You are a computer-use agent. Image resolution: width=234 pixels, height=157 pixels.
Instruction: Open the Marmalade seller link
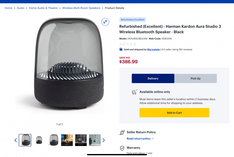pyautogui.click(x=153, y=49)
